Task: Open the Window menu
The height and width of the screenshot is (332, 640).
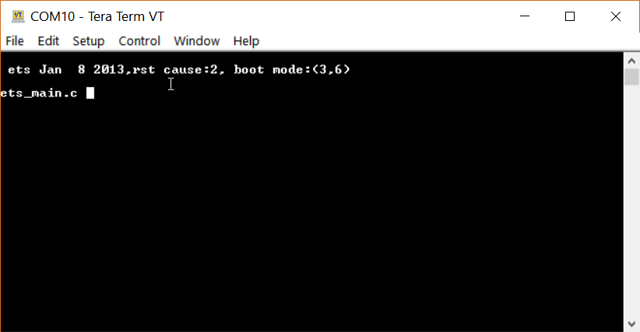Action: coord(197,41)
